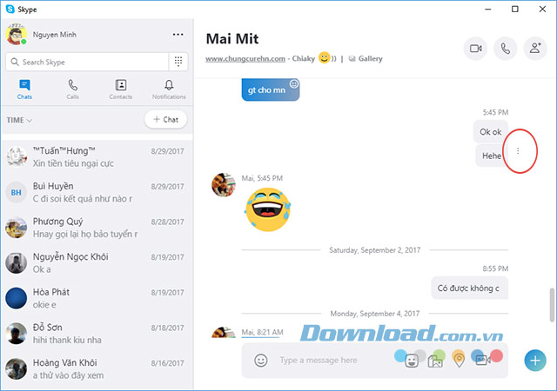
Task: Switch to the Calls tab
Action: click(73, 89)
